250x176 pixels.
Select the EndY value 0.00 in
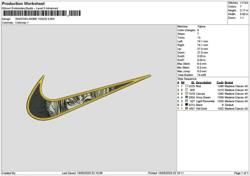coord(201,60)
